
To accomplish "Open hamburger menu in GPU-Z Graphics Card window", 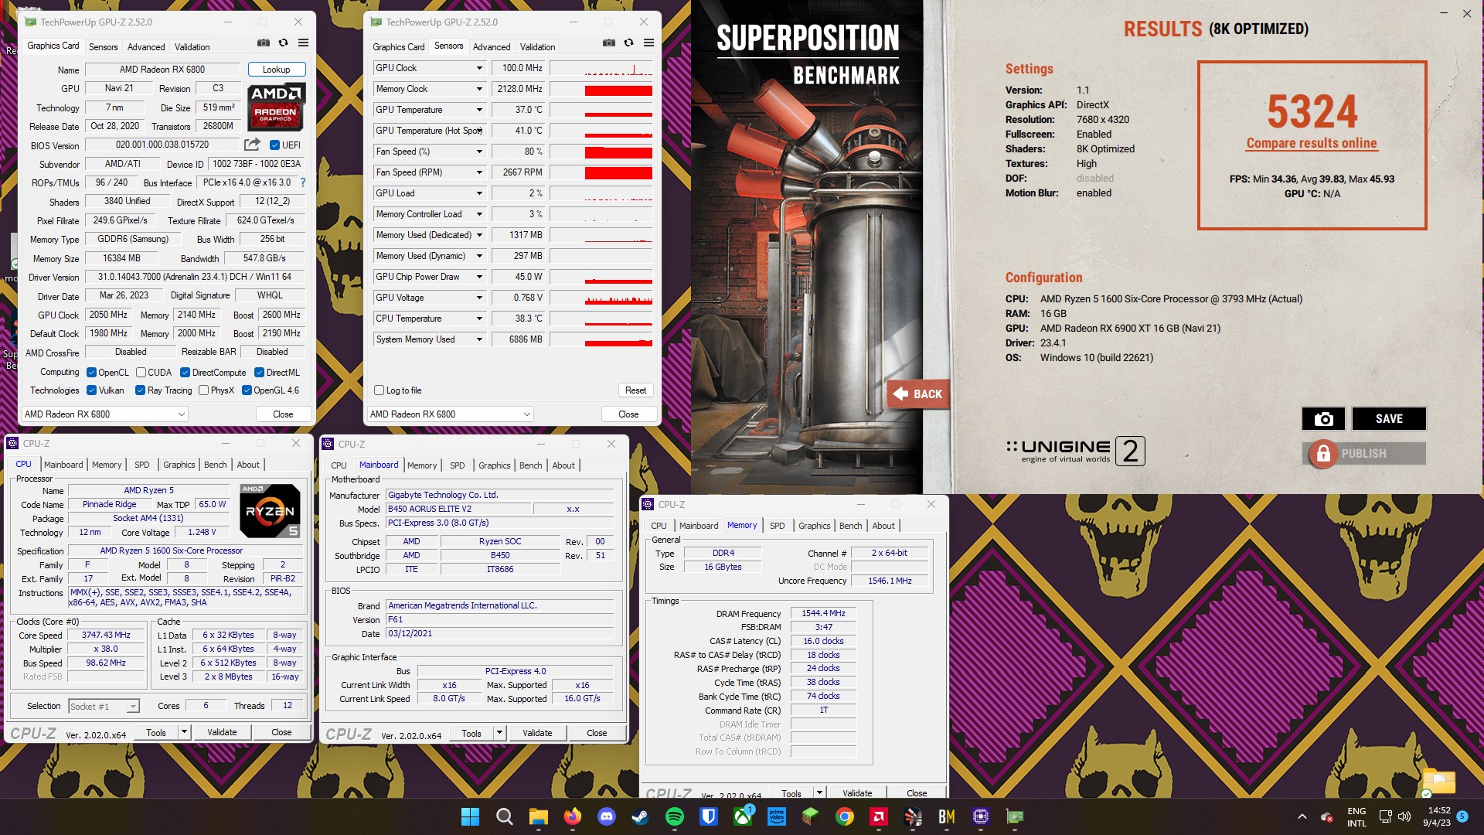I will (x=304, y=43).
